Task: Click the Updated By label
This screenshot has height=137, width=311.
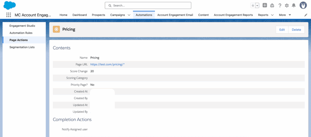Action: [80, 112]
